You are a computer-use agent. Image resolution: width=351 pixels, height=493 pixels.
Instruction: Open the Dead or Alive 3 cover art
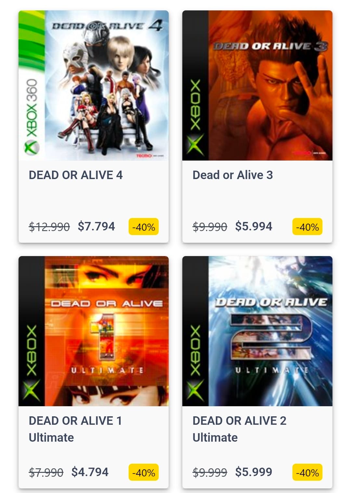pos(257,85)
